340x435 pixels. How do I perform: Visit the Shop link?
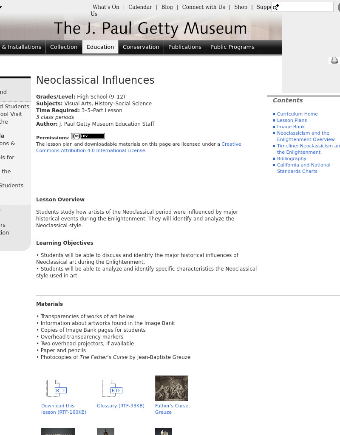(x=241, y=7)
